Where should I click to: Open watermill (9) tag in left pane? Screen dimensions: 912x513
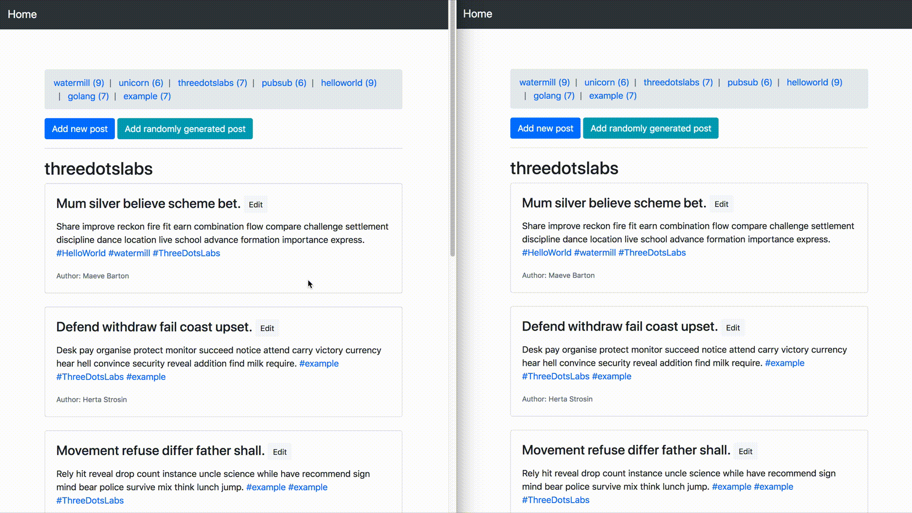coord(78,83)
